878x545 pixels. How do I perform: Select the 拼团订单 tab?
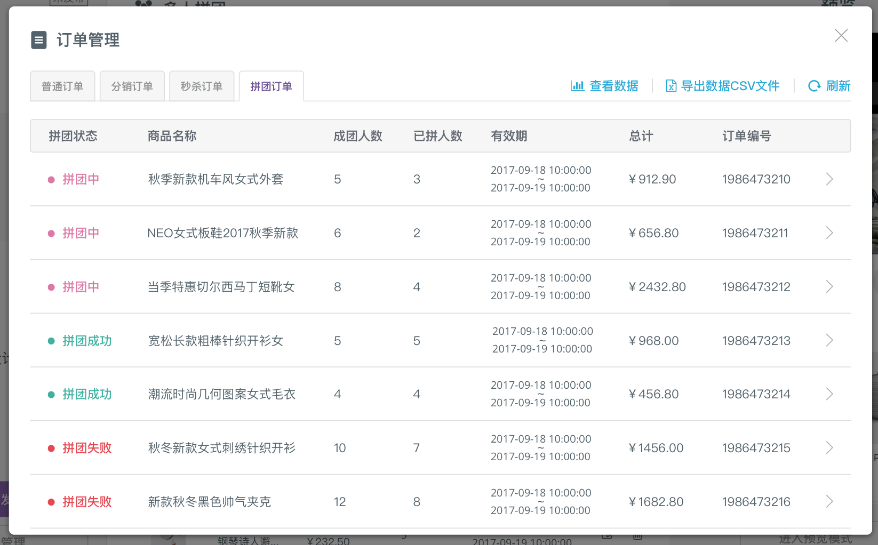coord(272,86)
